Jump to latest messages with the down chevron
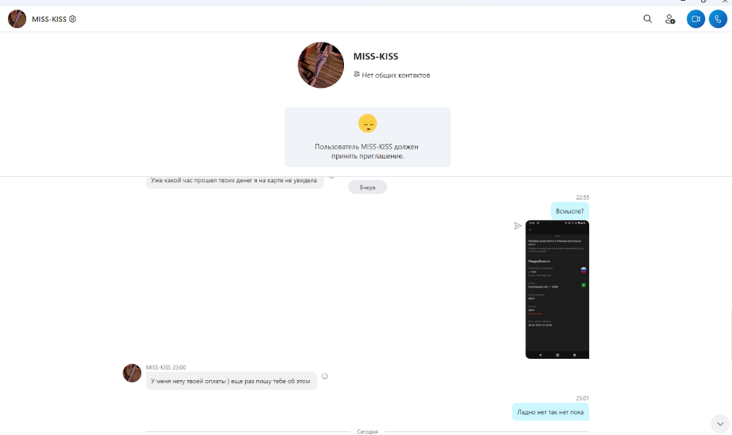Viewport: 732px width, 435px height. 720,424
